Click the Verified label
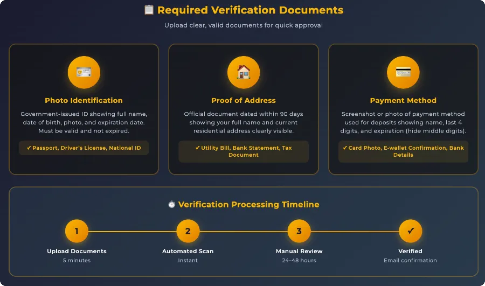The height and width of the screenshot is (286, 485). pyautogui.click(x=411, y=251)
